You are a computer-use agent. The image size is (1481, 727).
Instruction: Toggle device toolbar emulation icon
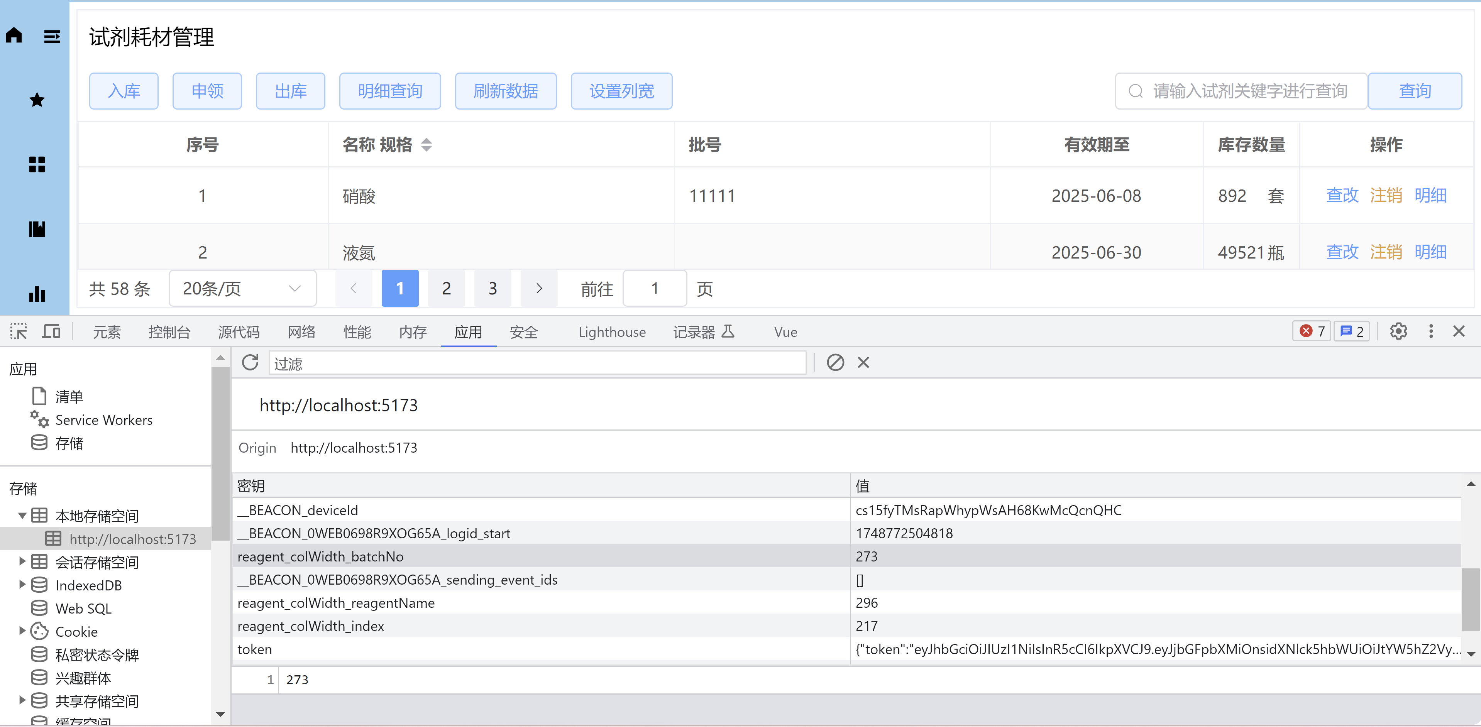point(51,331)
